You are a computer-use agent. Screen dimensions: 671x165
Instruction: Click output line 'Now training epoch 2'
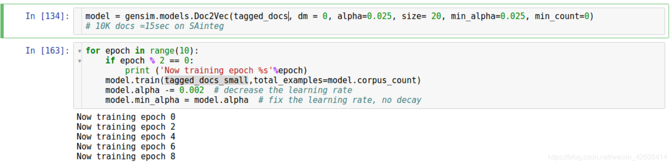click(126, 127)
